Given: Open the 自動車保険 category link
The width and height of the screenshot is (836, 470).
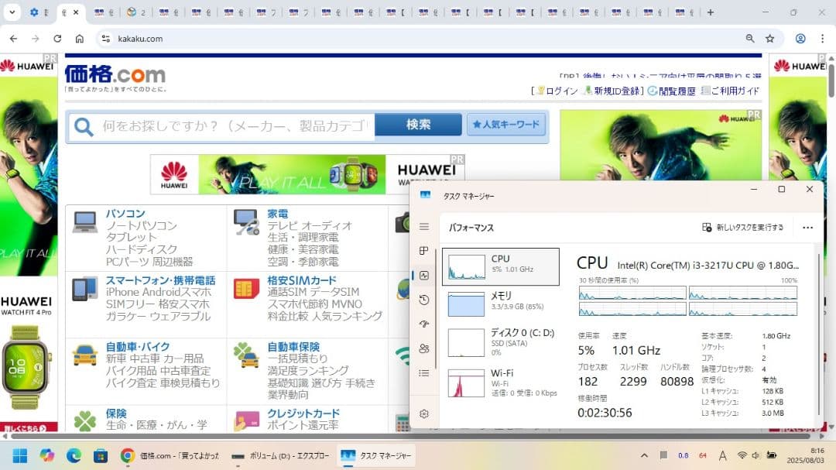Looking at the screenshot, I should pyautogui.click(x=293, y=347).
